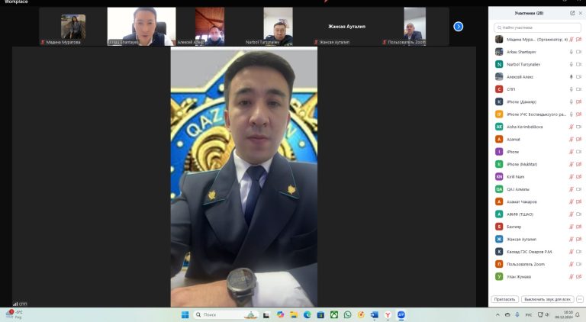586x322 pixels.
Task: Open File Explorer from taskbar
Action: 294,315
